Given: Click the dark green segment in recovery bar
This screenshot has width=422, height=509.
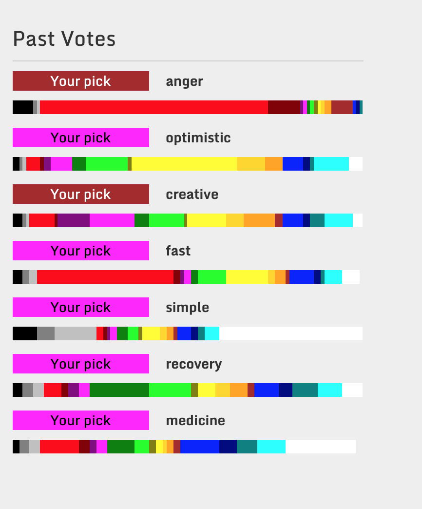Looking at the screenshot, I should (119, 390).
